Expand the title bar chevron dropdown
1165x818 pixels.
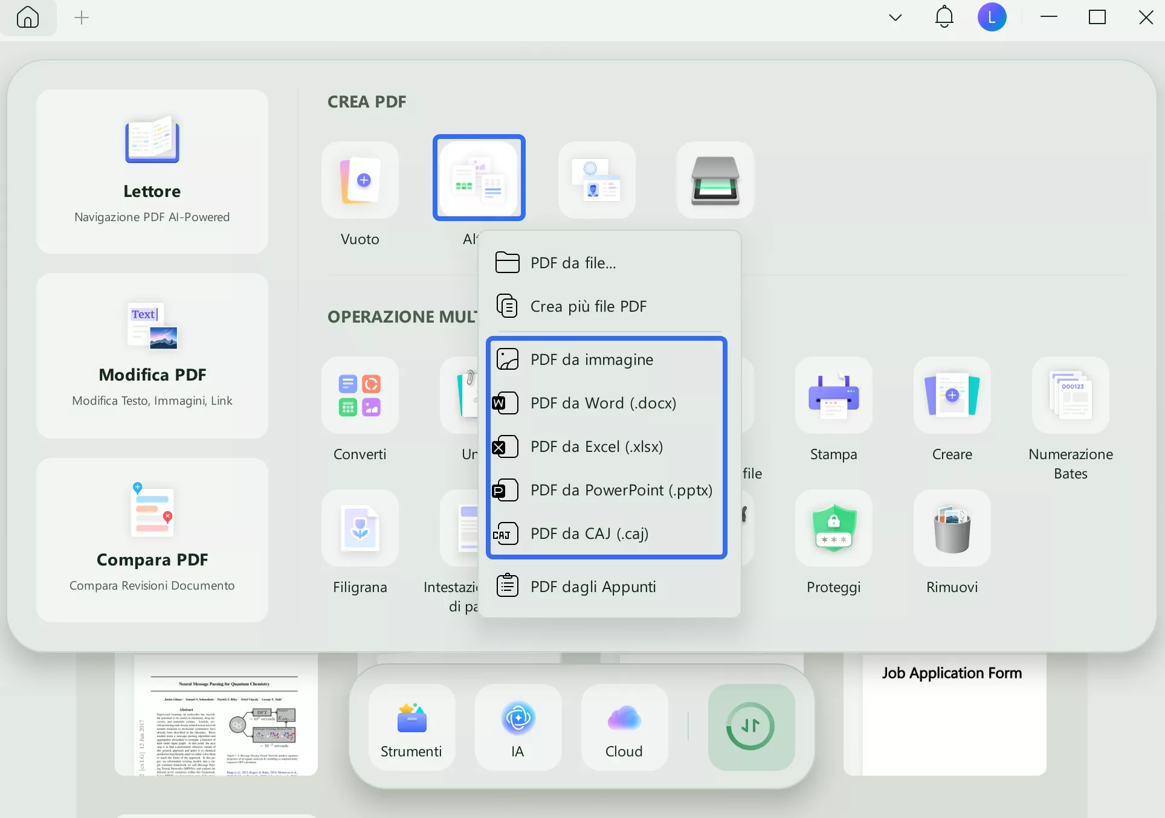[896, 17]
